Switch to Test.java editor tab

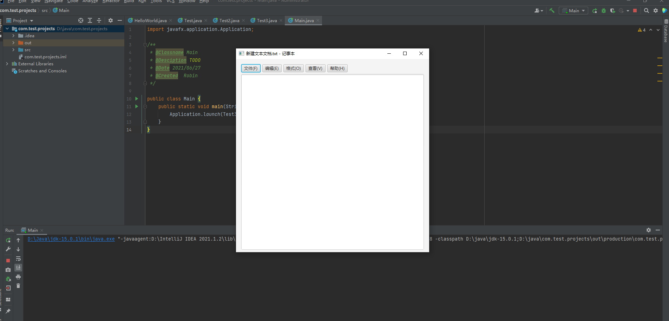click(x=193, y=21)
